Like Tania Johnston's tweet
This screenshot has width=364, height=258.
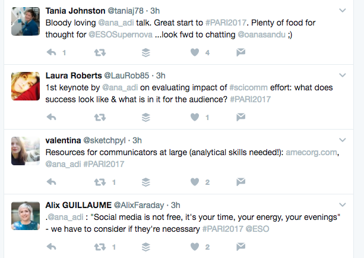[194, 53]
